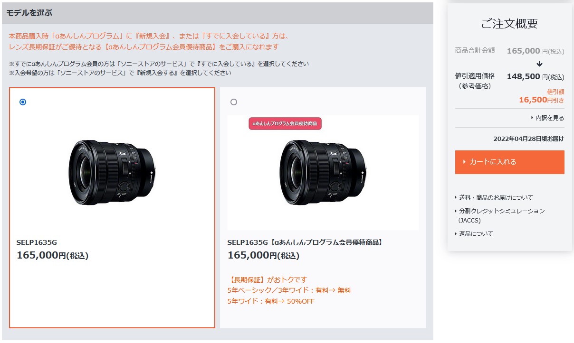The width and height of the screenshot is (574, 343).
Task: Click the SELP1635G product name on left card
Action: 37,242
